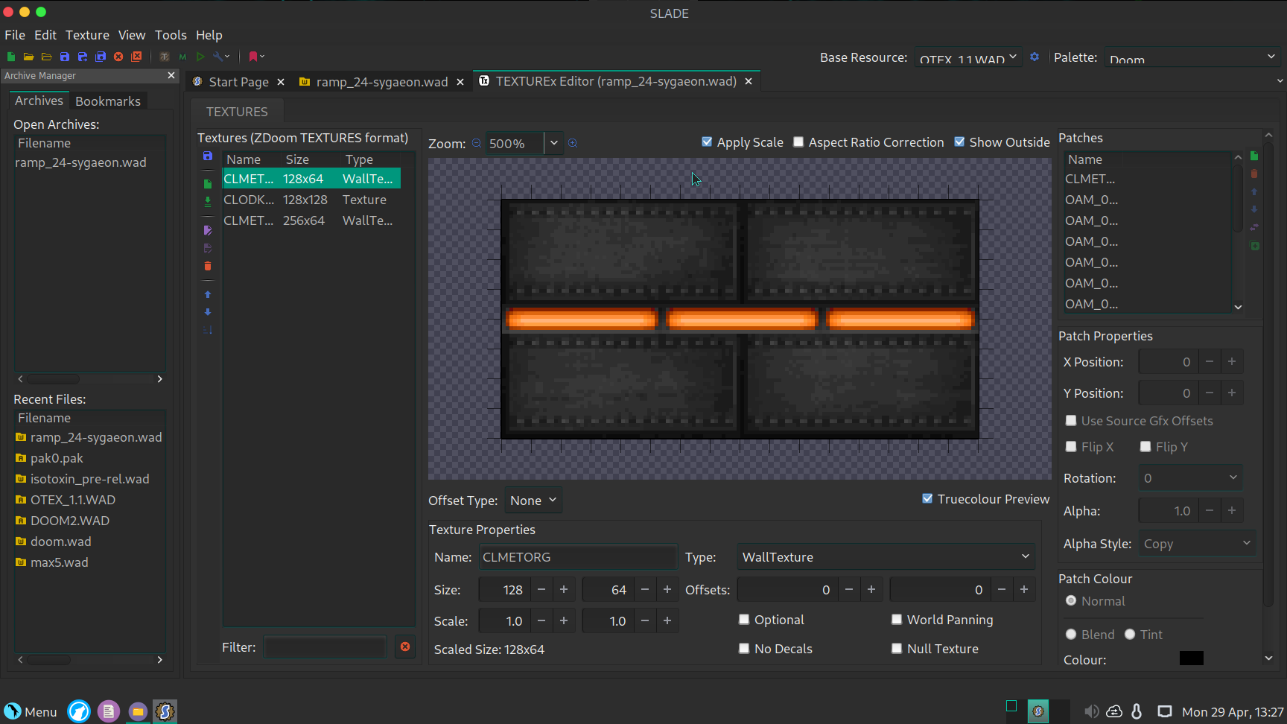The height and width of the screenshot is (724, 1287).
Task: Open the Zoom 500% dropdown
Action: [x=553, y=143]
